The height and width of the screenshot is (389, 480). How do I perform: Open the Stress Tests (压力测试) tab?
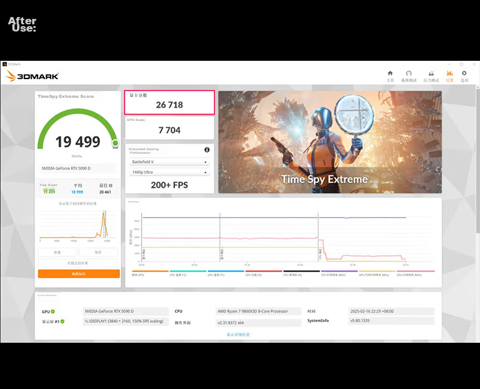[431, 76]
